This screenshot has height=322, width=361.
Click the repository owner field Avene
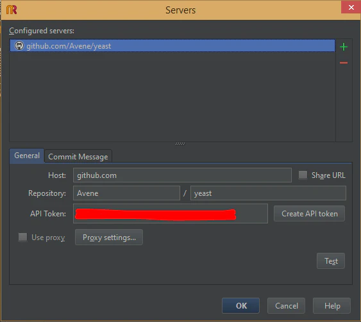[x=126, y=193]
